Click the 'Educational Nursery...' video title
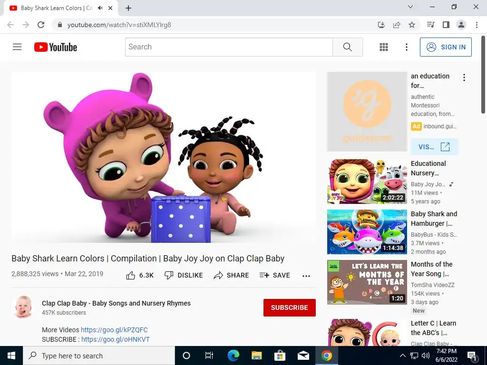 (x=428, y=168)
